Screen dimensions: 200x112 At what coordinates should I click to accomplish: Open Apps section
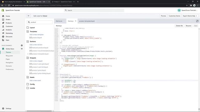pyautogui.click(x=7, y=40)
